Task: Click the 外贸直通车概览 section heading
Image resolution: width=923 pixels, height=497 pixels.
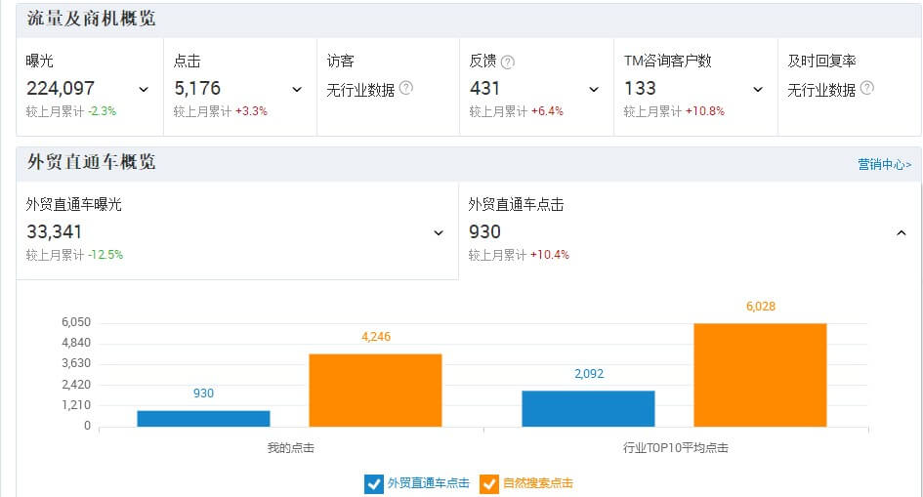Action: [91, 162]
